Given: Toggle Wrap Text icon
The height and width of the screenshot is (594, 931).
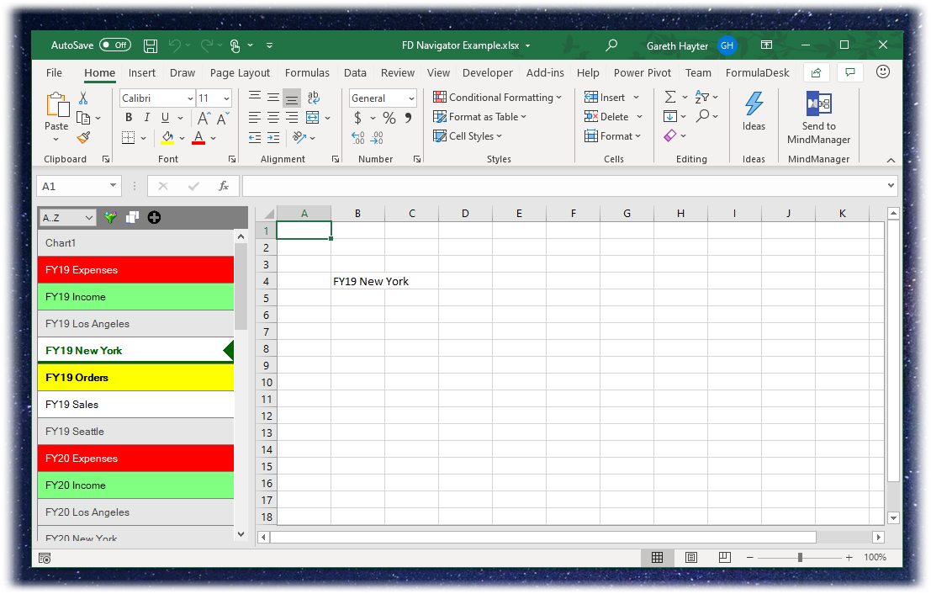Looking at the screenshot, I should 313,98.
